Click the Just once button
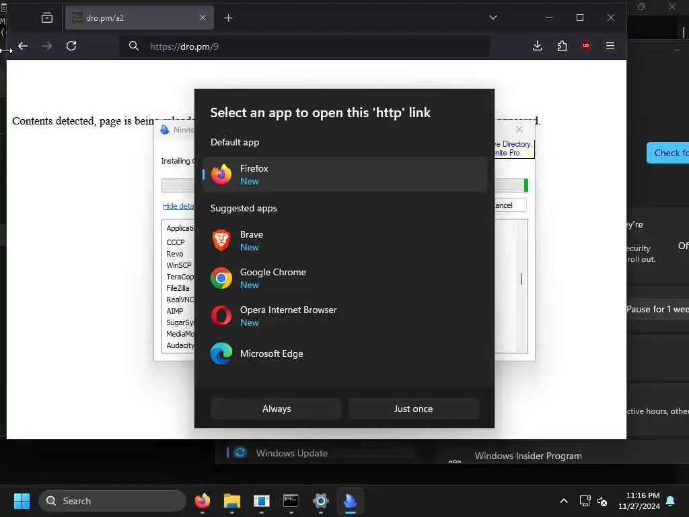This screenshot has height=517, width=689. pyautogui.click(x=414, y=409)
